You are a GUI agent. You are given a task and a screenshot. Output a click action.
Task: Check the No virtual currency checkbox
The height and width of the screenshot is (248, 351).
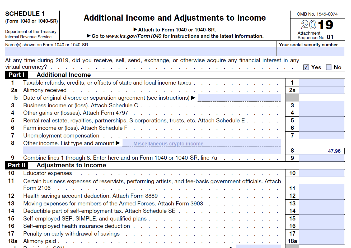pos(329,67)
